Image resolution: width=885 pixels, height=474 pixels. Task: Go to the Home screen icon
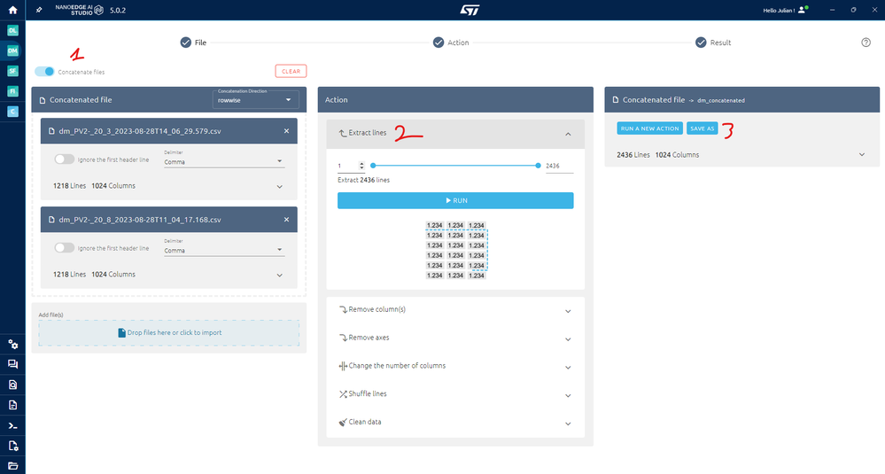pyautogui.click(x=12, y=10)
